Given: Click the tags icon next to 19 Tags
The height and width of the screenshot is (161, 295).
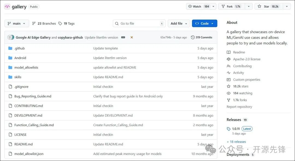Looking at the screenshot, I should pyautogui.click(x=60, y=23).
